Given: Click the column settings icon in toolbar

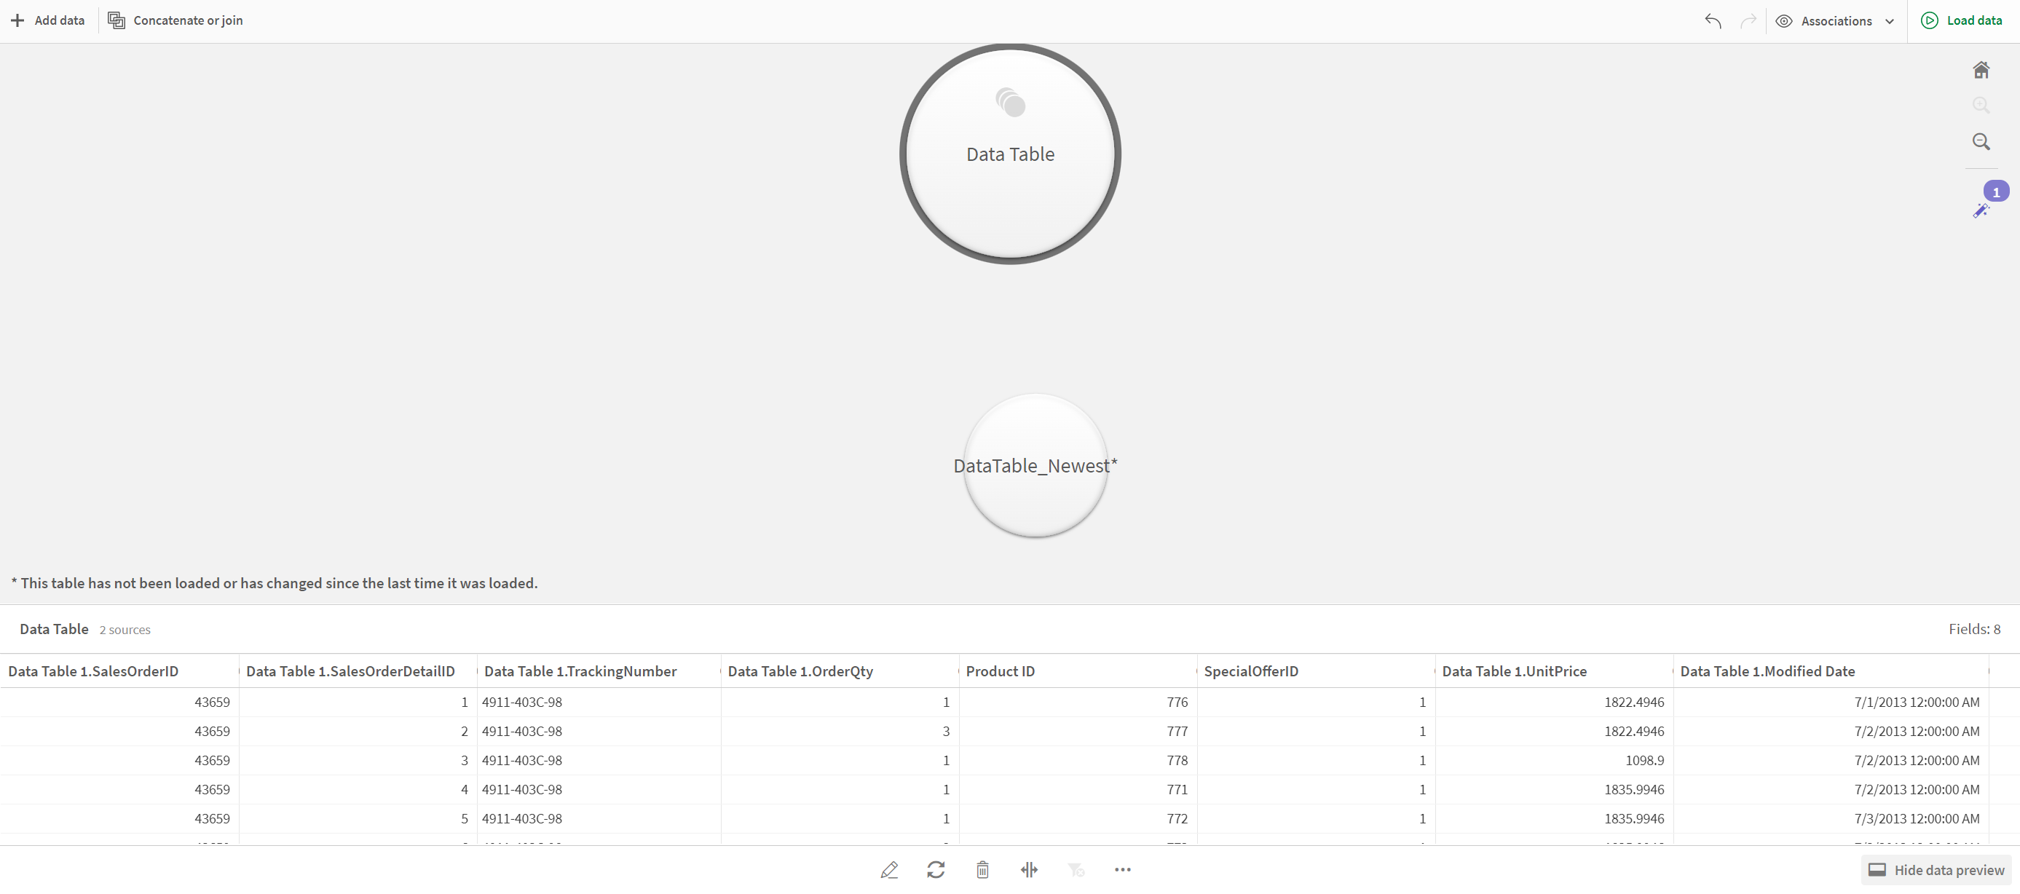Looking at the screenshot, I should tap(1030, 869).
